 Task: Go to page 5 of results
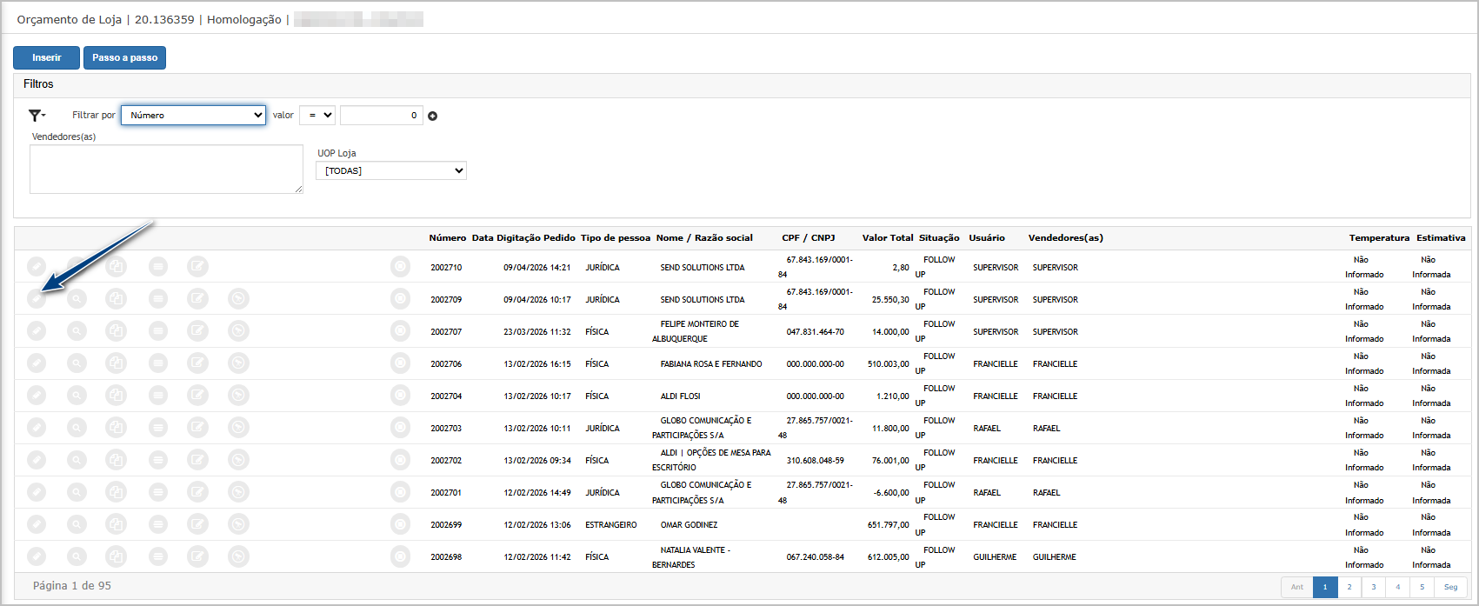coord(1422,587)
